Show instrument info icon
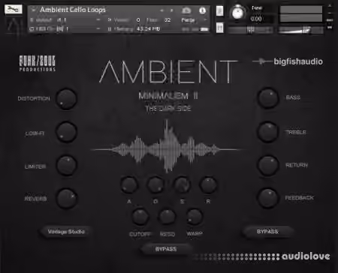This screenshot has width=338, height=273. pyautogui.click(x=202, y=10)
